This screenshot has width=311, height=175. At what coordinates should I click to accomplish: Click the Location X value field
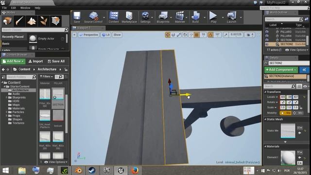(283, 97)
